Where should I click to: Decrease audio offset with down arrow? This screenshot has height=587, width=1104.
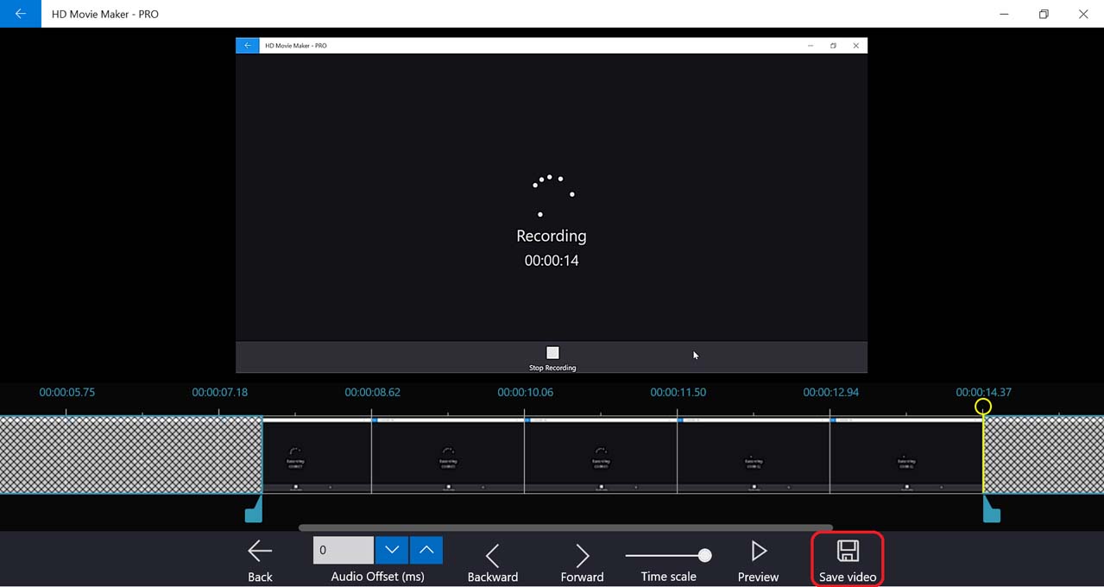pos(392,550)
